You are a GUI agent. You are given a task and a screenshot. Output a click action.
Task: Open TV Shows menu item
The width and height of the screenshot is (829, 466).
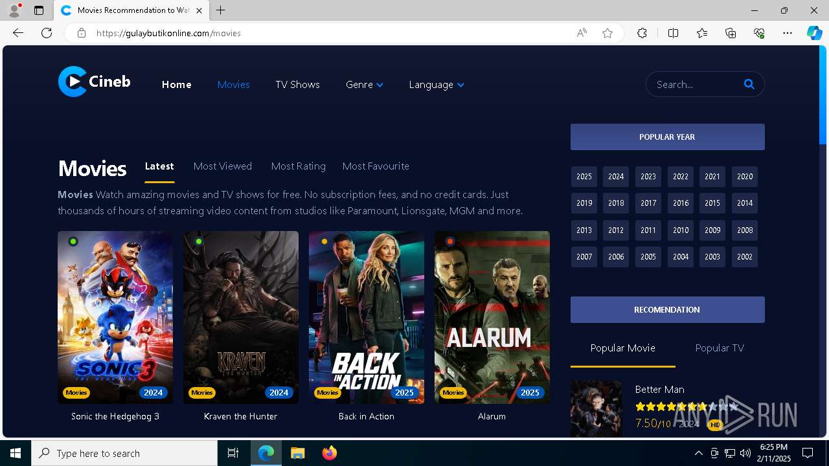coord(297,85)
